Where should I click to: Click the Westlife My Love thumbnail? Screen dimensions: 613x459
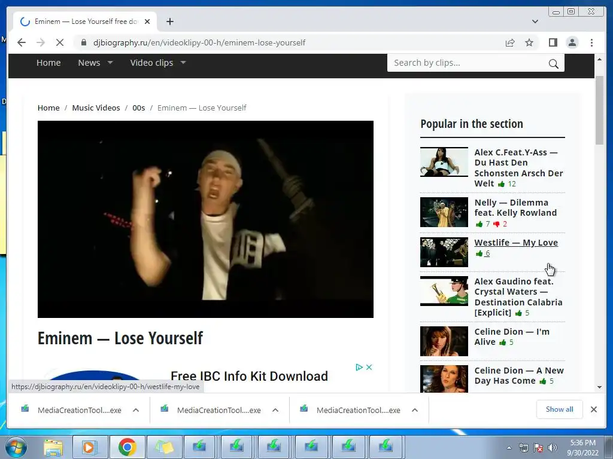point(444,252)
